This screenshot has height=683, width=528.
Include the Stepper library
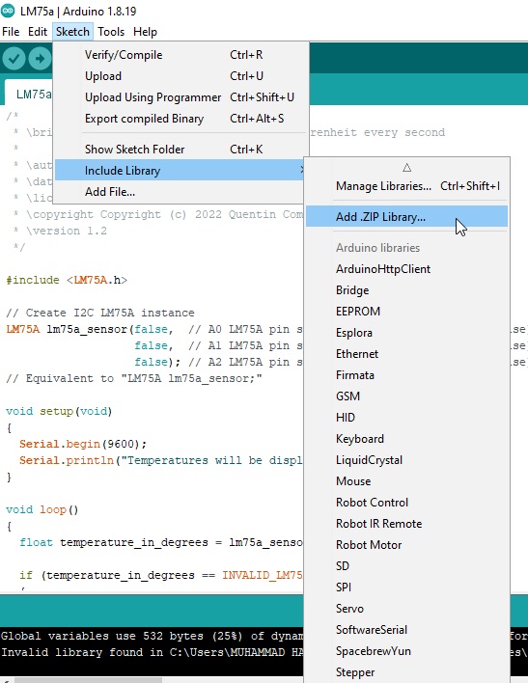coord(406,672)
